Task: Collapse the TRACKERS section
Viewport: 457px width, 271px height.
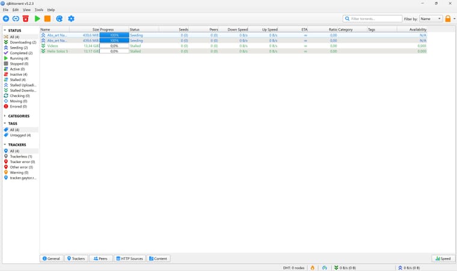Action: point(5,144)
